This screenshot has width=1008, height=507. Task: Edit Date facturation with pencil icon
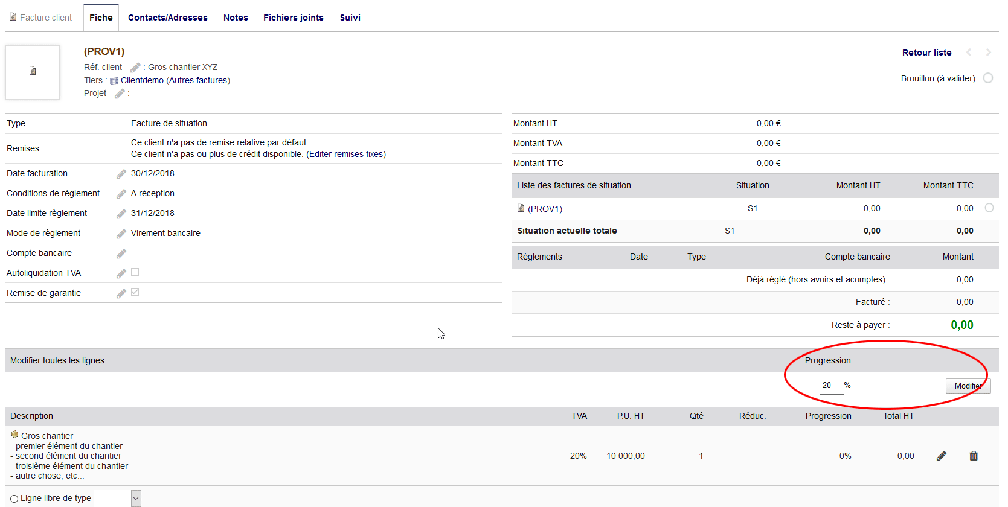(121, 174)
